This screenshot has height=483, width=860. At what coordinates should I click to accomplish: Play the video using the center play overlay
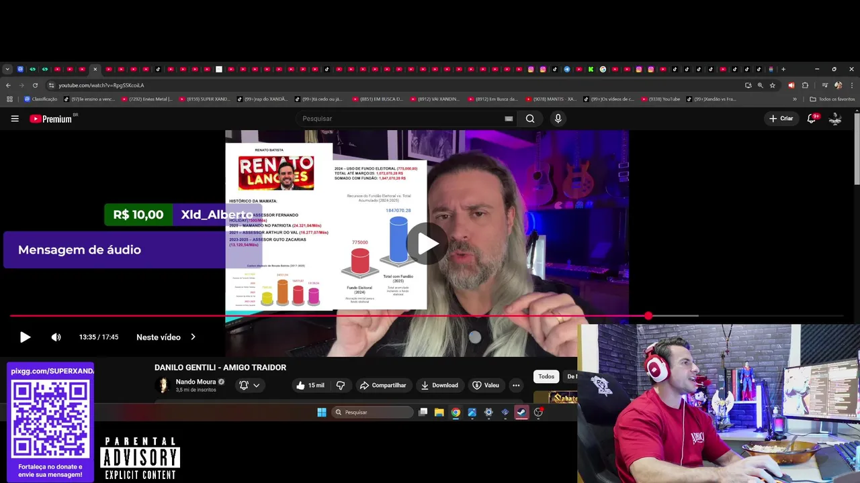click(427, 244)
